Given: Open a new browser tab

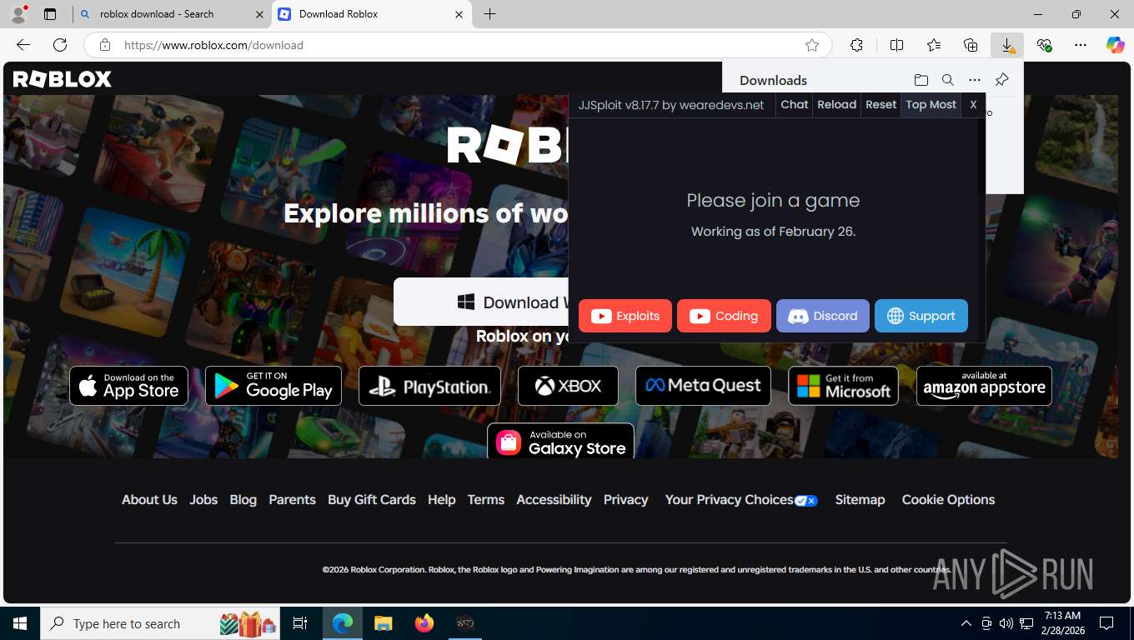Looking at the screenshot, I should tap(490, 14).
